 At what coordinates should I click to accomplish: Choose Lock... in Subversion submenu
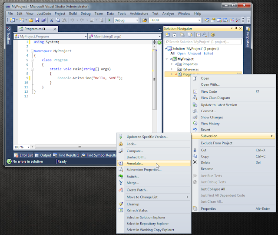tap(154, 144)
